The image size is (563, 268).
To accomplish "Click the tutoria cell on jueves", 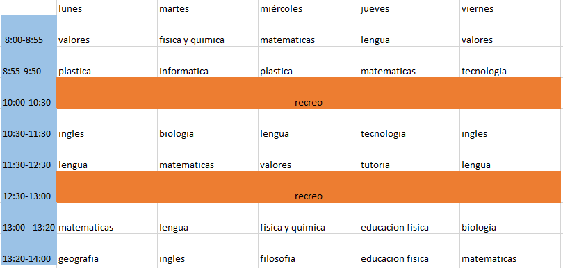I will [409, 156].
